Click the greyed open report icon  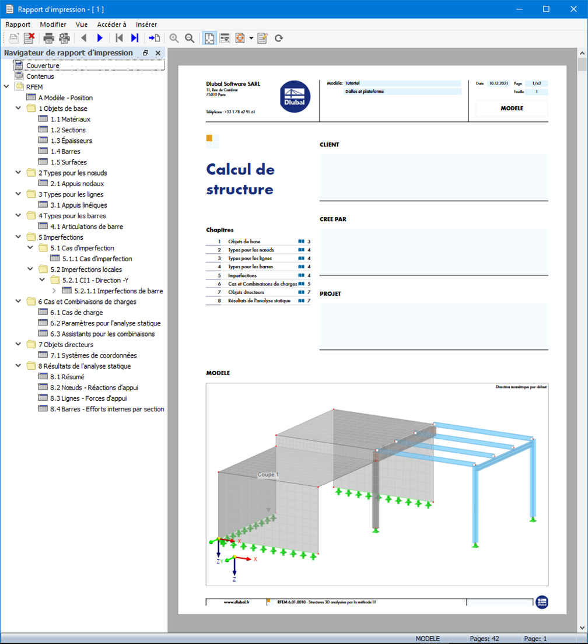click(x=13, y=38)
